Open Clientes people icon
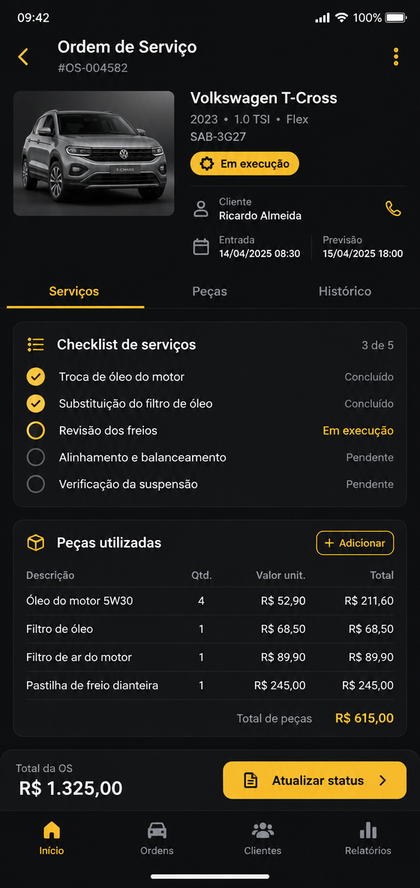Image resolution: width=420 pixels, height=888 pixels. (262, 830)
